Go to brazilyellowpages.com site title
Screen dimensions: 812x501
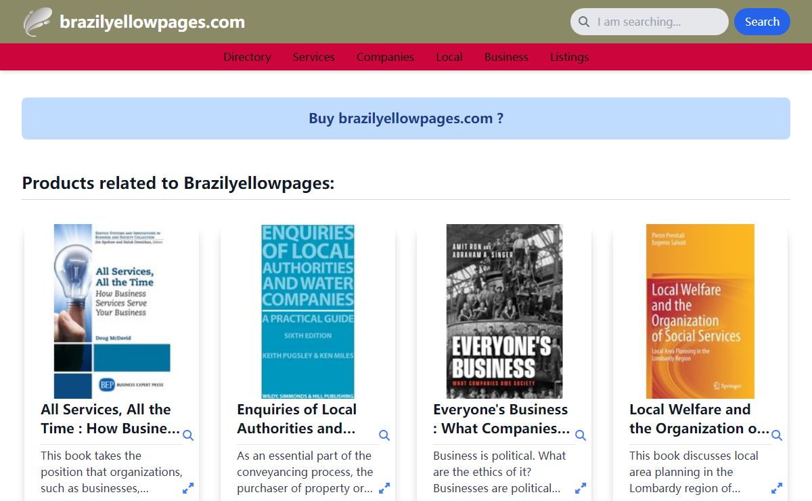[x=152, y=22]
